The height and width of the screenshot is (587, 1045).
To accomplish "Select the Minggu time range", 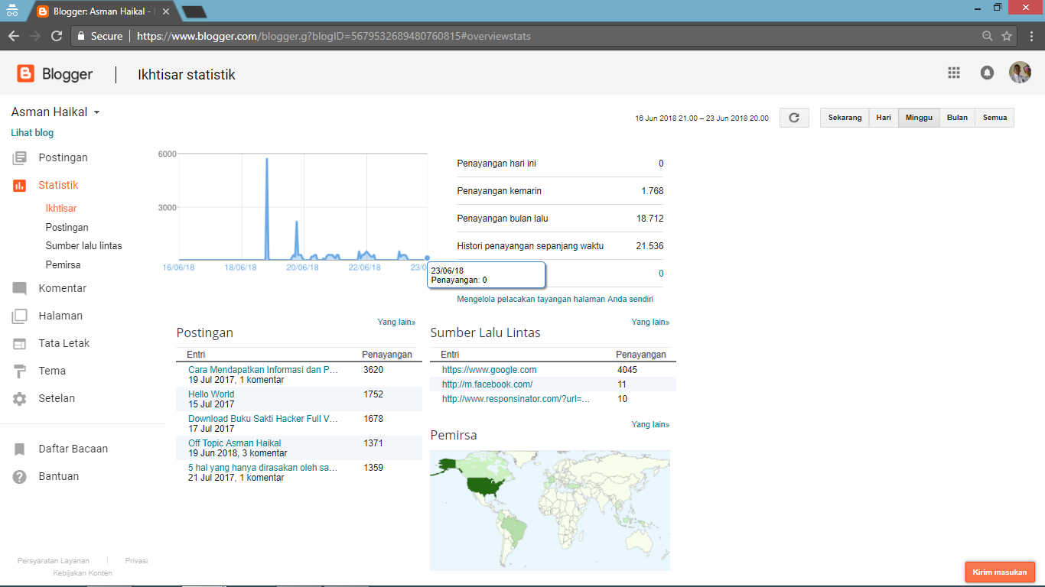I will tap(919, 118).
